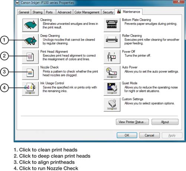This screenshot has width=186, height=171.
Task: Open Ink Usage Control icon
Action: pyautogui.click(x=30, y=89)
